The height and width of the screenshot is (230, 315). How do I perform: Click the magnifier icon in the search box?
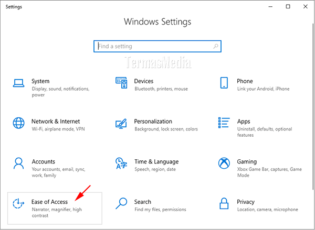[216, 46]
